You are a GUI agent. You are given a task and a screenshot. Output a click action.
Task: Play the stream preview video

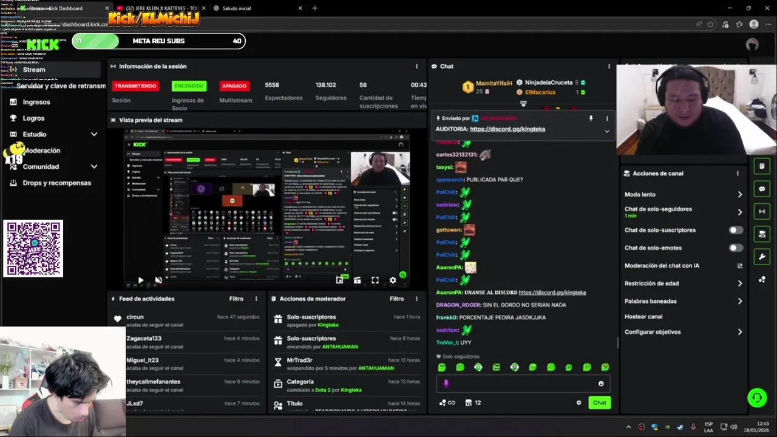click(140, 280)
